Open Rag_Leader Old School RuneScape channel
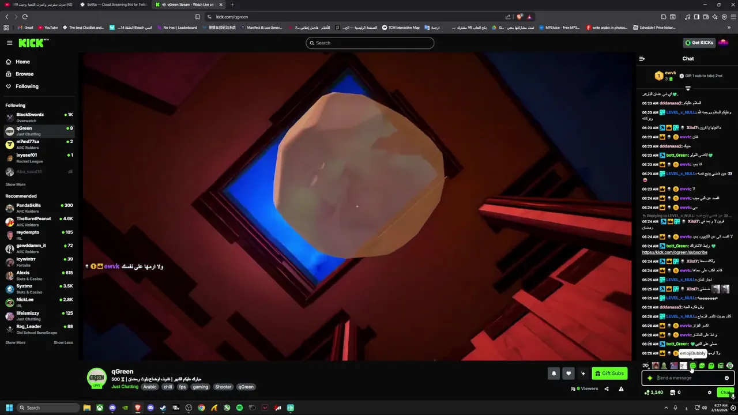The image size is (738, 415). (x=39, y=329)
